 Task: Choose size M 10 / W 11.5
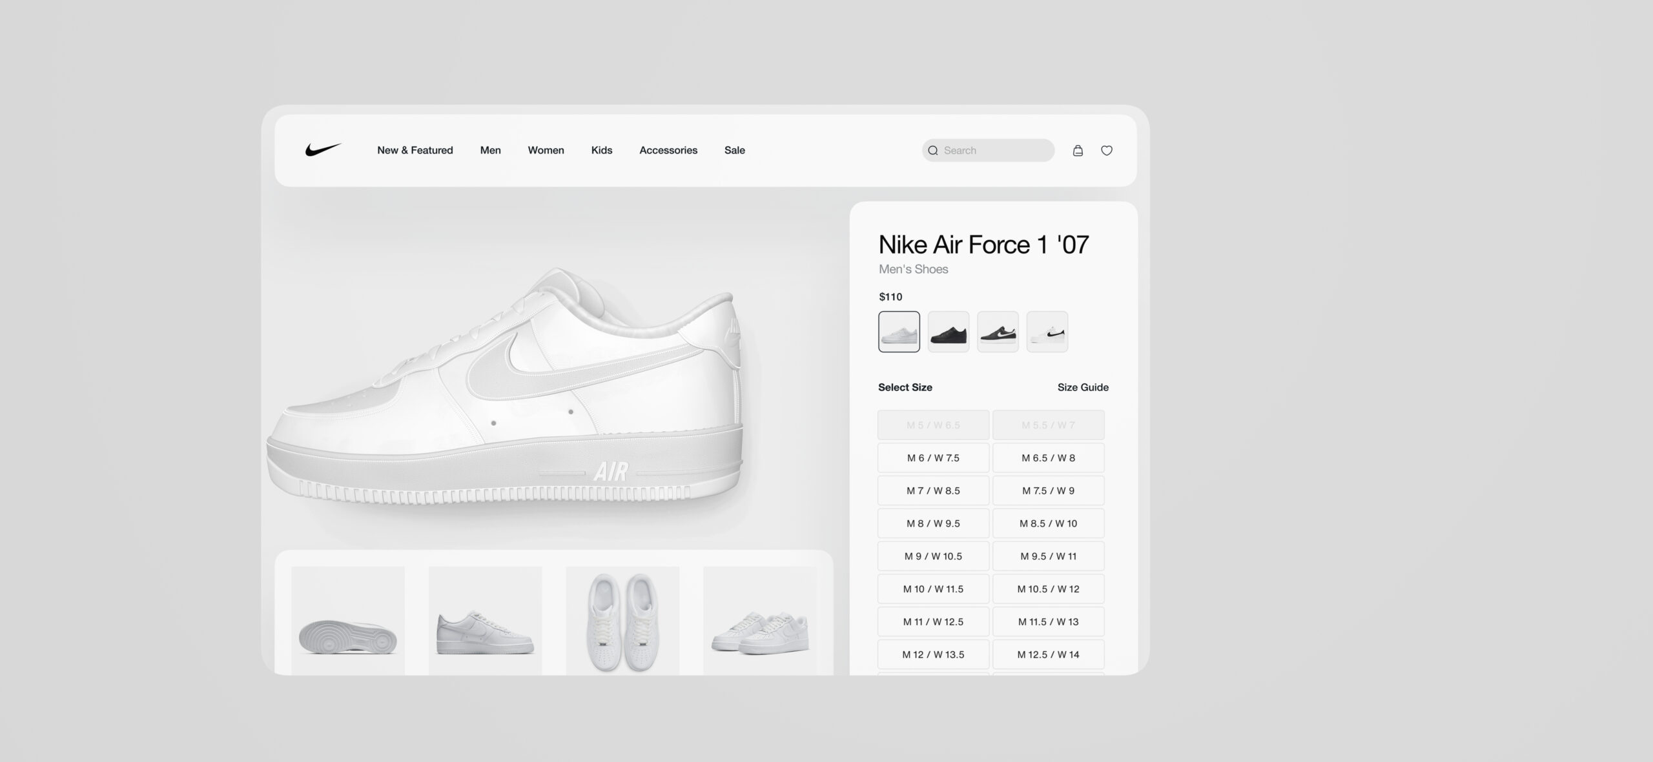pos(933,589)
